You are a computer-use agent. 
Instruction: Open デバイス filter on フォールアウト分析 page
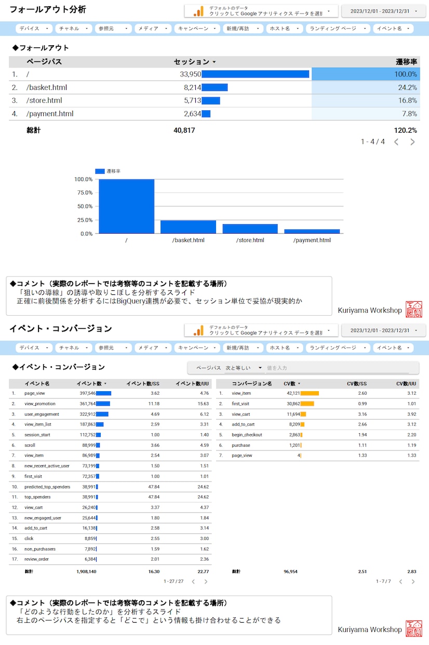click(34, 29)
